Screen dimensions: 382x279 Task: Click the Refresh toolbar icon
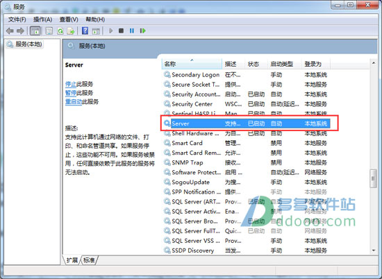pos(60,31)
